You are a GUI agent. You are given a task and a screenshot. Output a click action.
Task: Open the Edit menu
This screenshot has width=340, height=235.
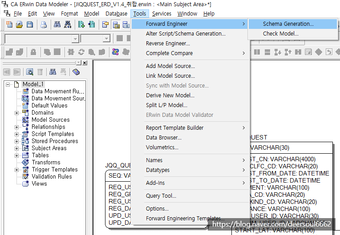[32, 14]
